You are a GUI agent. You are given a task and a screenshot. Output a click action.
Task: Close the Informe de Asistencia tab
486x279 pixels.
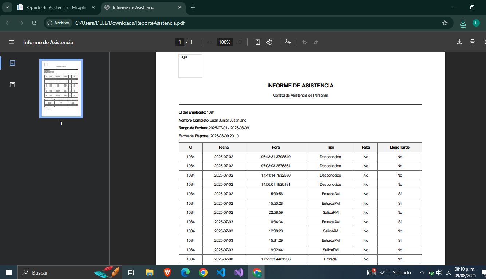coord(180,7)
